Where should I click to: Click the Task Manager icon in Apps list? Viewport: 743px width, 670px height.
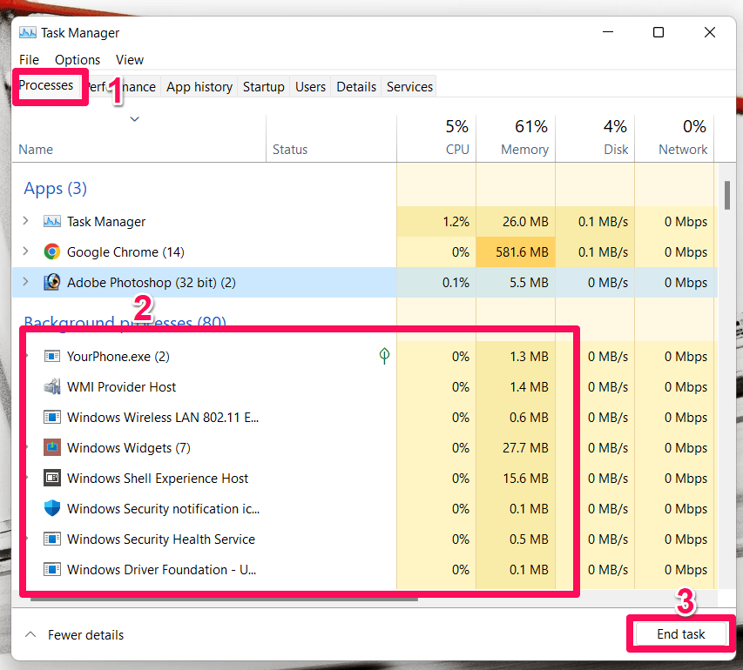click(x=52, y=222)
